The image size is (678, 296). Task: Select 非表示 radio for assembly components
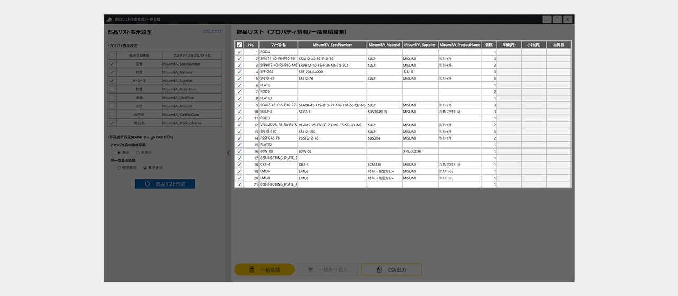click(x=137, y=152)
